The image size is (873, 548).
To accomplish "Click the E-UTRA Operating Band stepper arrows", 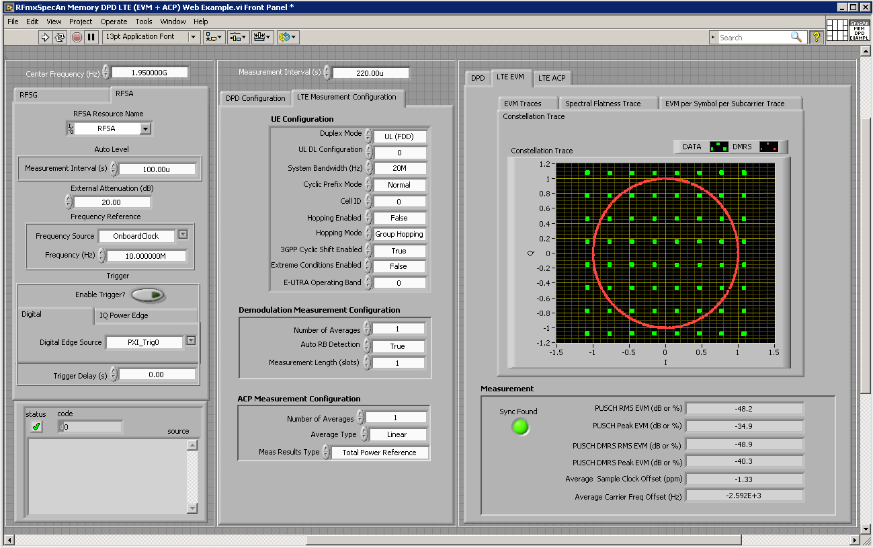I will tap(368, 282).
